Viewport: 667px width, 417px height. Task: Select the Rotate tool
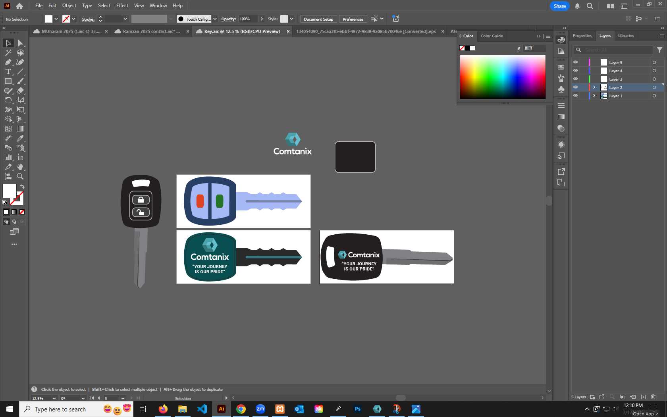[x=8, y=100]
